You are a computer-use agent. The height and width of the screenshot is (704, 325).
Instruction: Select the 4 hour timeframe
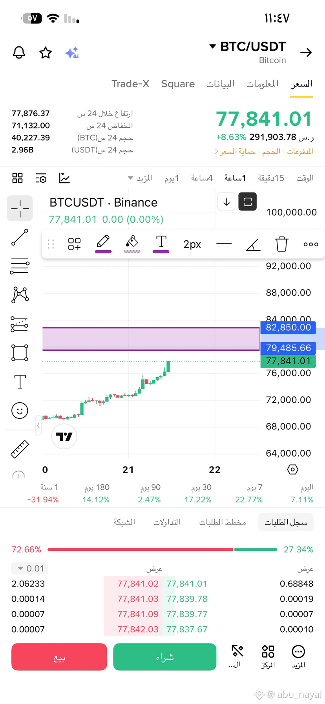202,178
